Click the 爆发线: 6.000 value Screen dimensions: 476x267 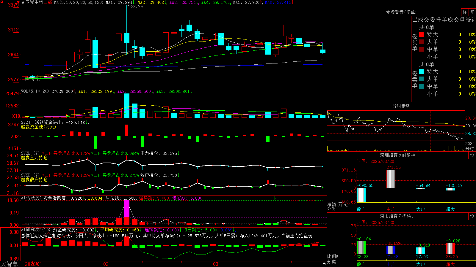pyautogui.click(x=188, y=198)
